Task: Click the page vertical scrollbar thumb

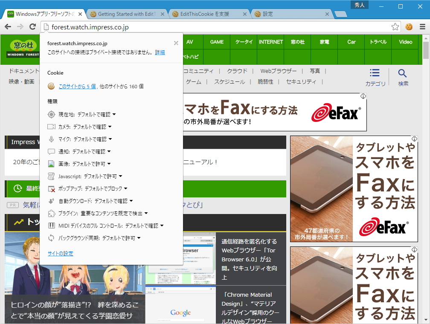Action: (x=426, y=50)
